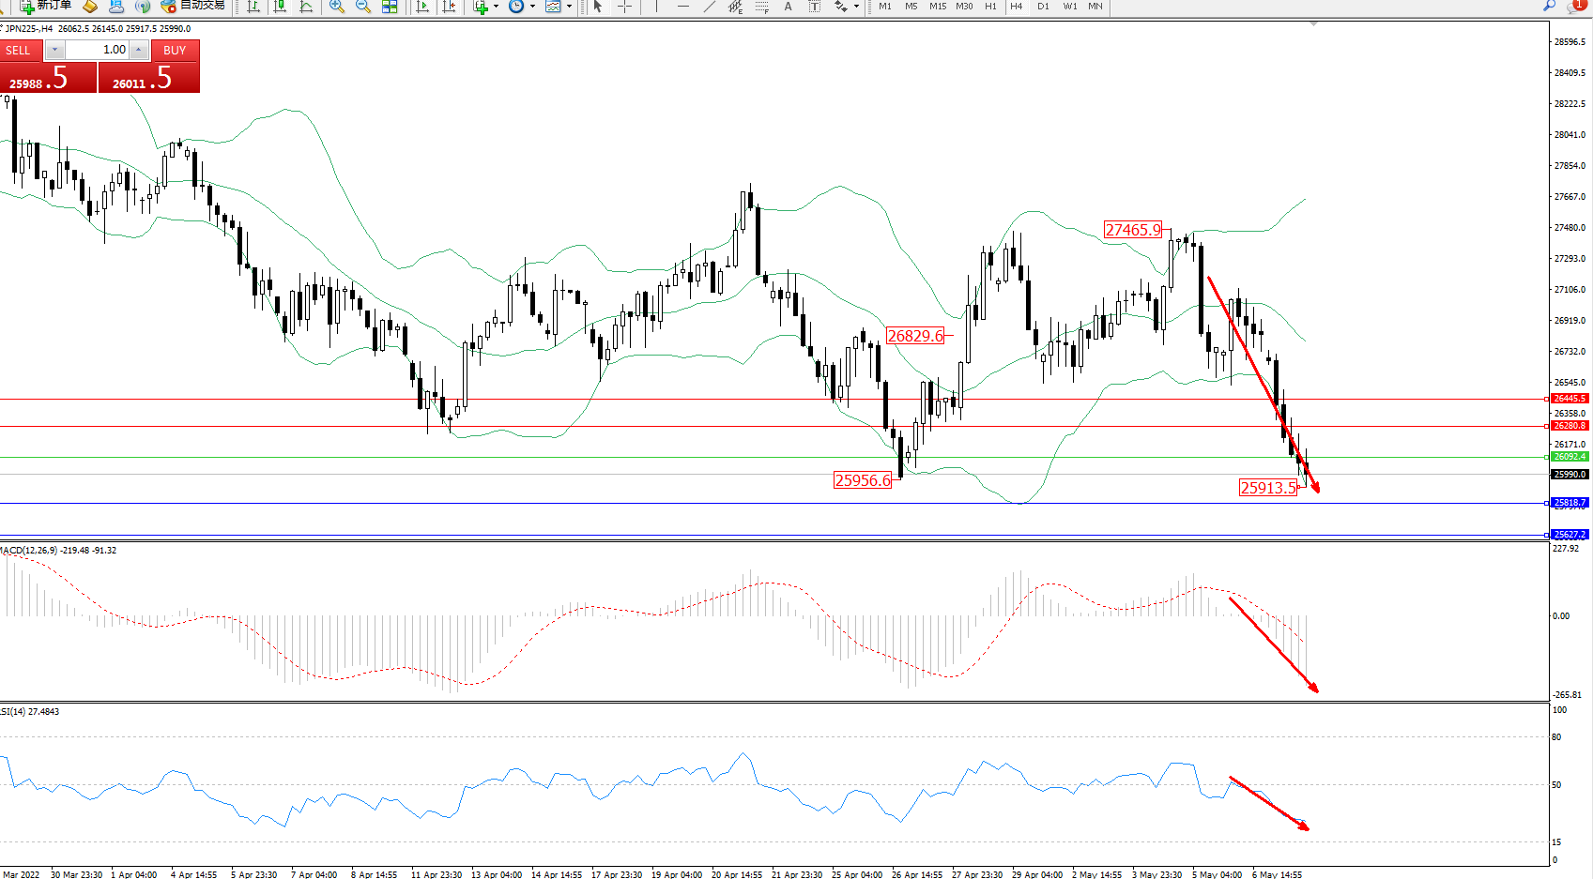Click the zoom in magnifier icon
The width and height of the screenshot is (1593, 879).
pos(336,7)
